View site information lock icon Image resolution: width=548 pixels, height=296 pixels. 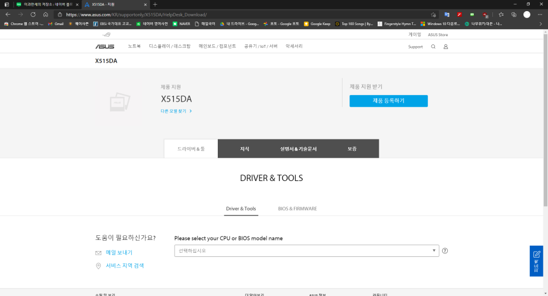[60, 15]
